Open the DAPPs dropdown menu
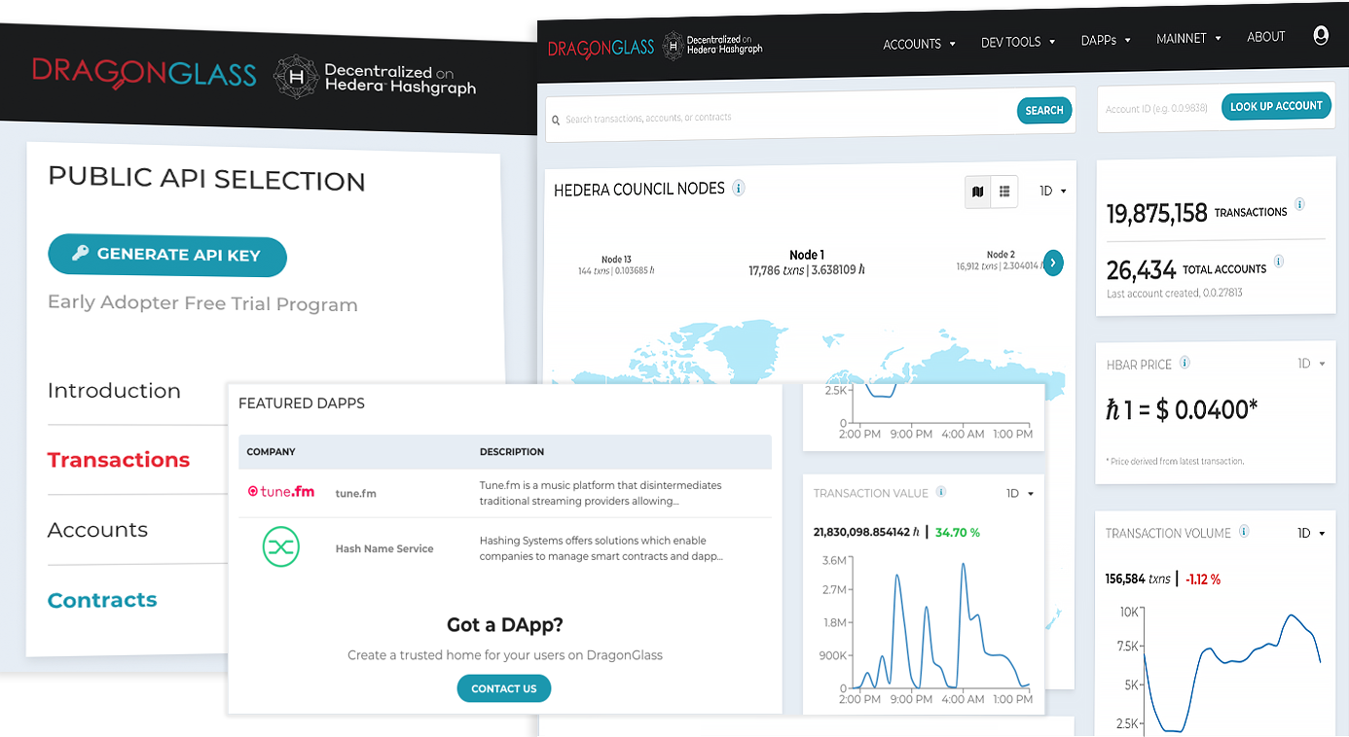Screen dimensions: 1349x737 point(1106,41)
